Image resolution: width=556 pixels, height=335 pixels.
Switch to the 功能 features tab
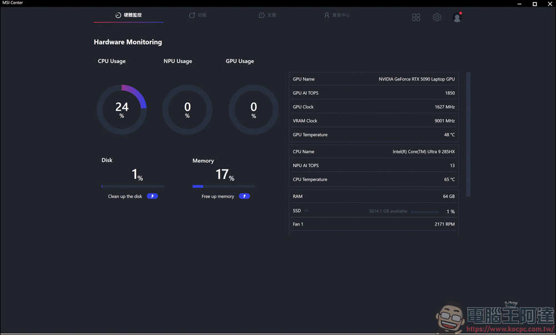(x=198, y=15)
